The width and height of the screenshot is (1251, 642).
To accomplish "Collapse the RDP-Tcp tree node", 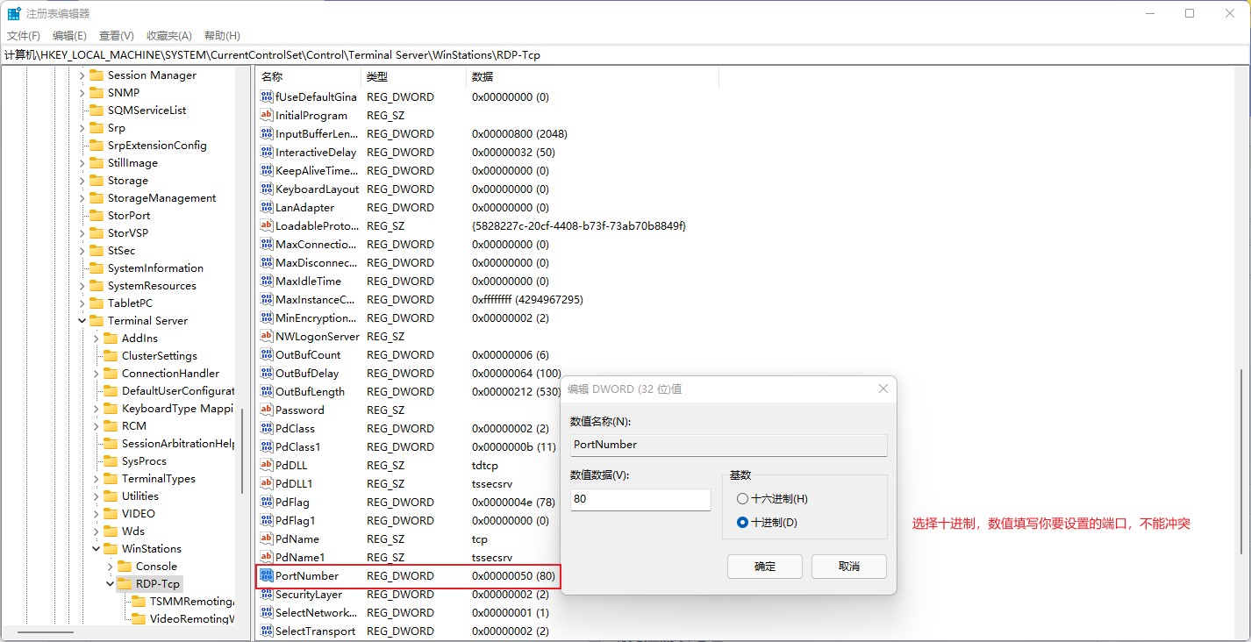I will pyautogui.click(x=111, y=584).
